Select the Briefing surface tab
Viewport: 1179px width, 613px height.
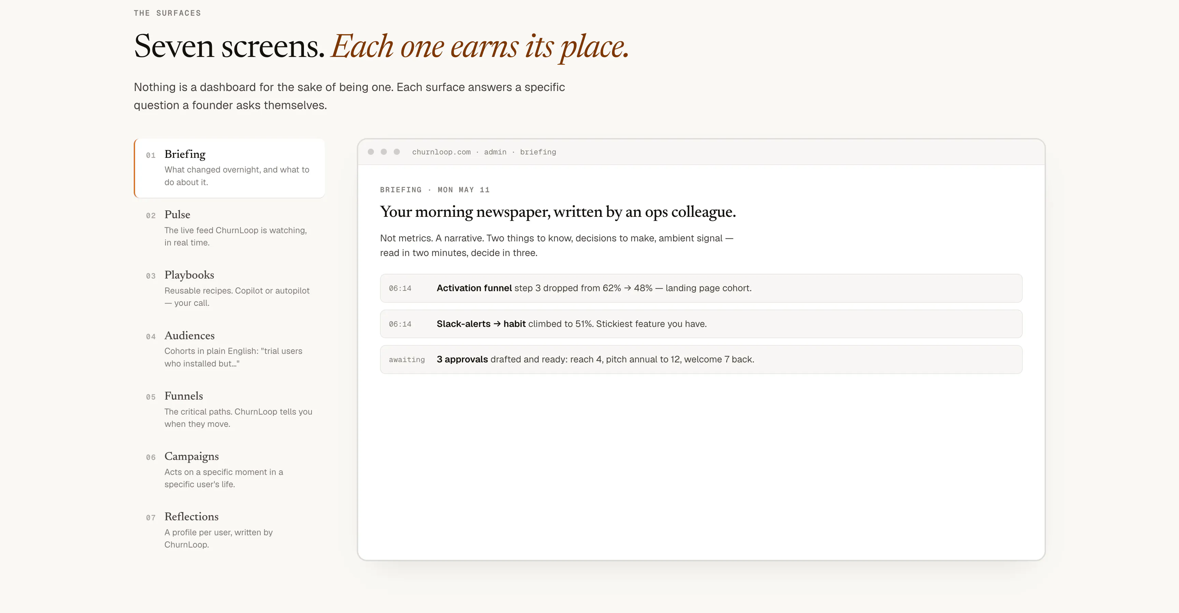(x=229, y=168)
